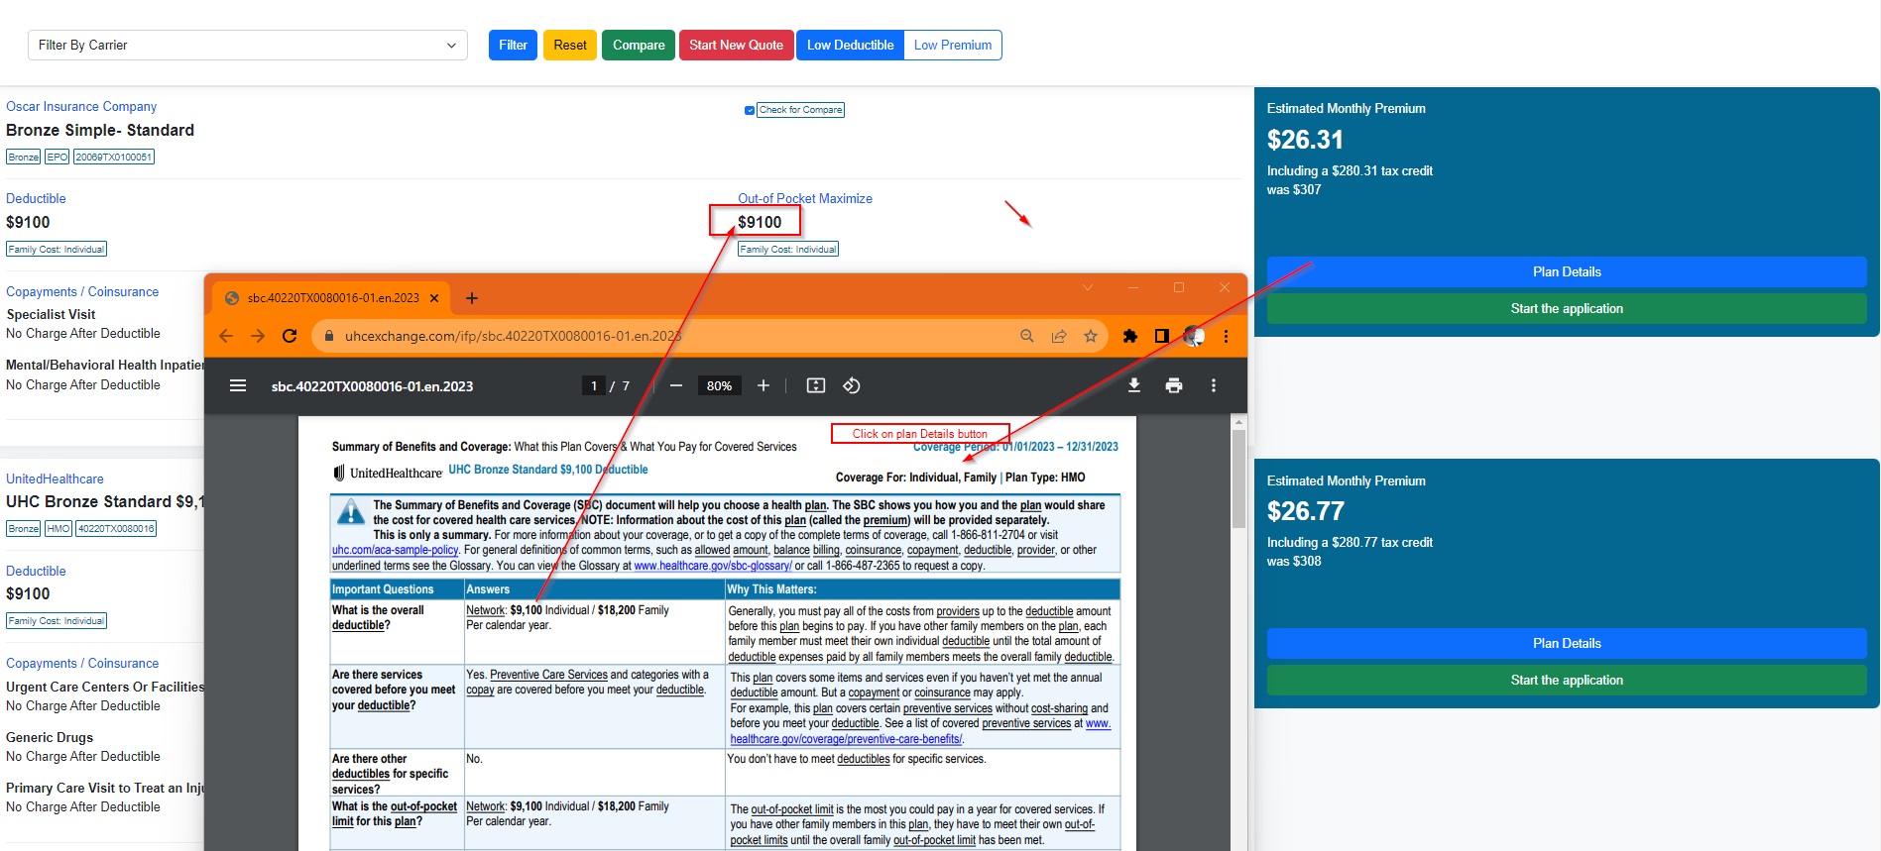Select the Low Premium sort option

point(953,45)
